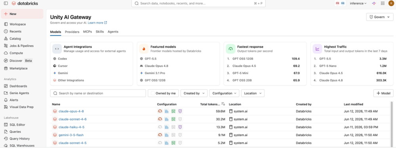Screen dimensions: 396x150
Task: Switch to the Skills tab
Action: 100,32
